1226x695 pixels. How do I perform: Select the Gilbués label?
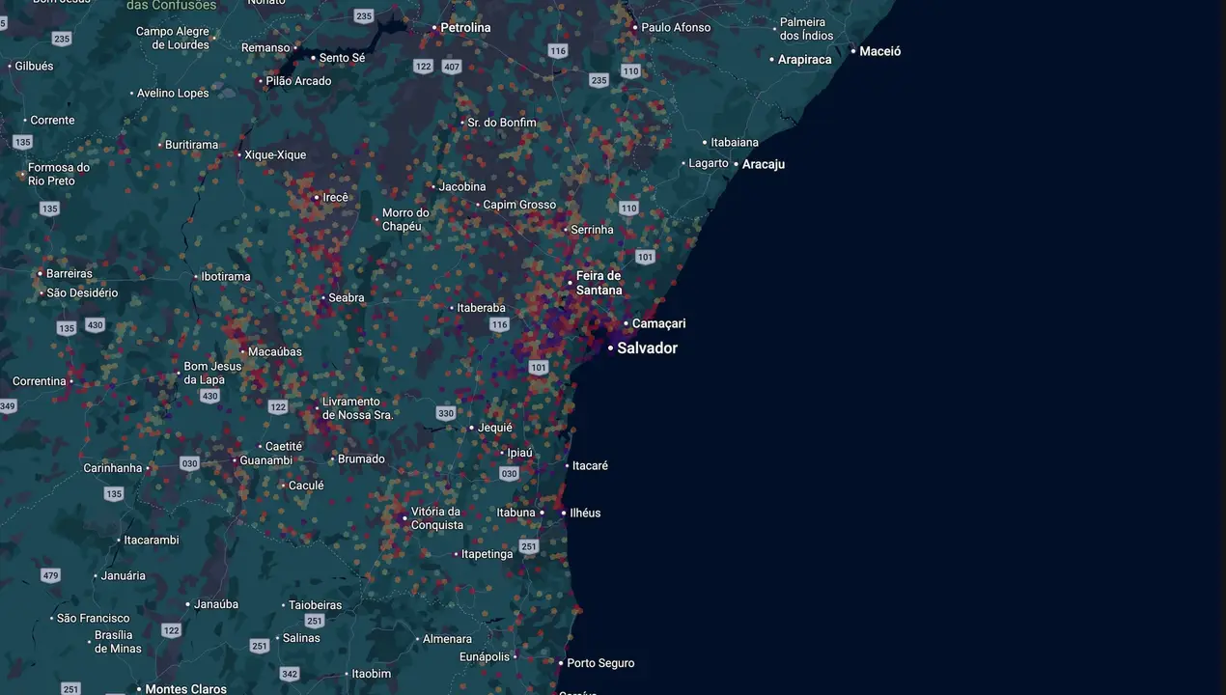point(34,67)
